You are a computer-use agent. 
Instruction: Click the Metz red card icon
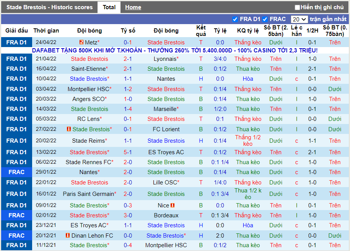click(x=81, y=42)
